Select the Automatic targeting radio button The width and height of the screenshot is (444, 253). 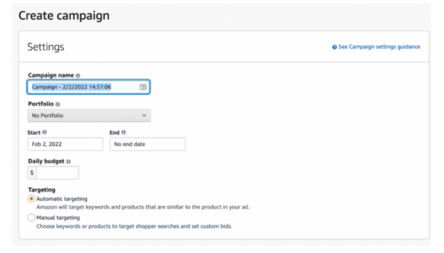(31, 199)
